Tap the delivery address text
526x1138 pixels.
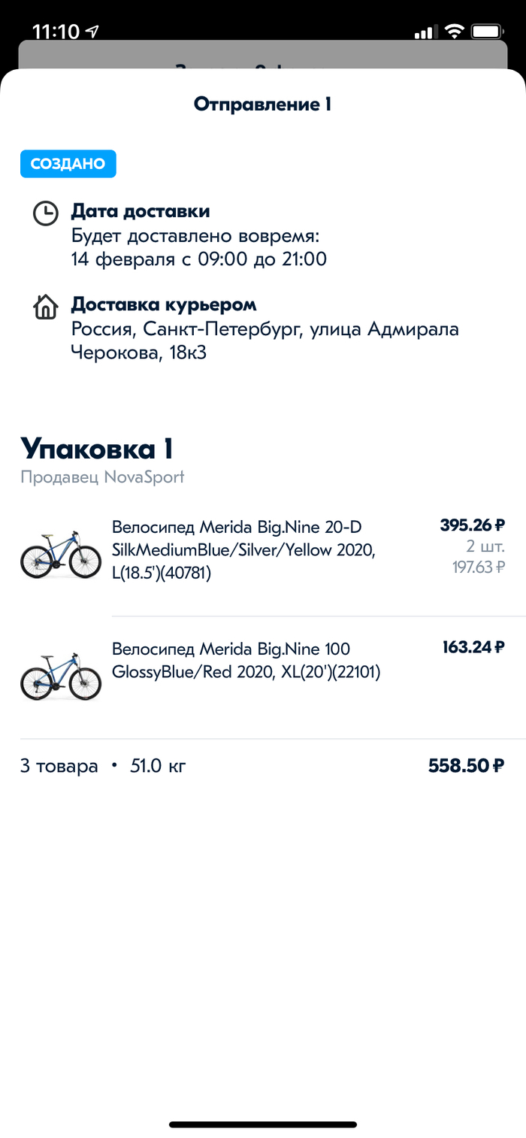[x=265, y=340]
